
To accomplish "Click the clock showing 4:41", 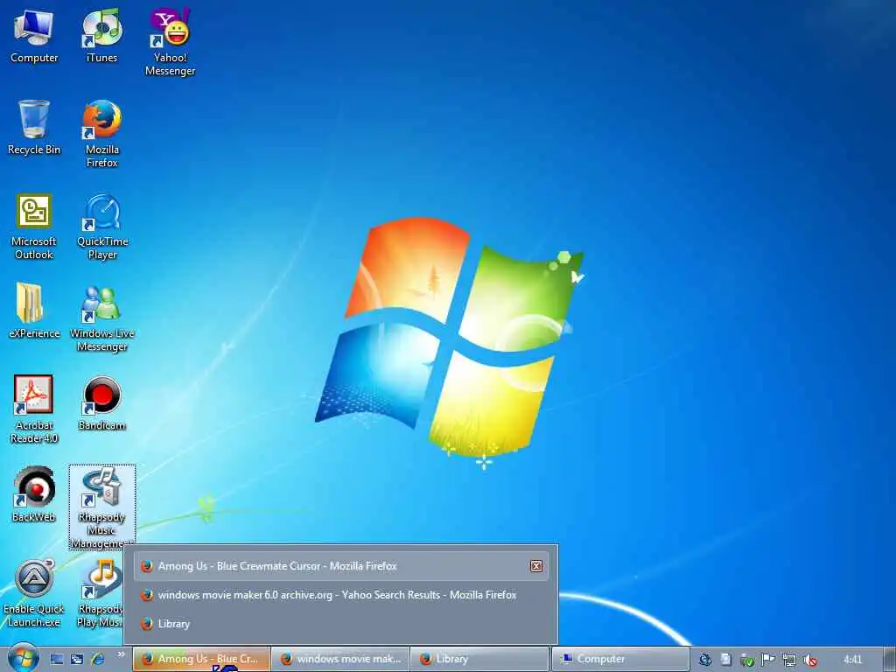I will pos(852,660).
